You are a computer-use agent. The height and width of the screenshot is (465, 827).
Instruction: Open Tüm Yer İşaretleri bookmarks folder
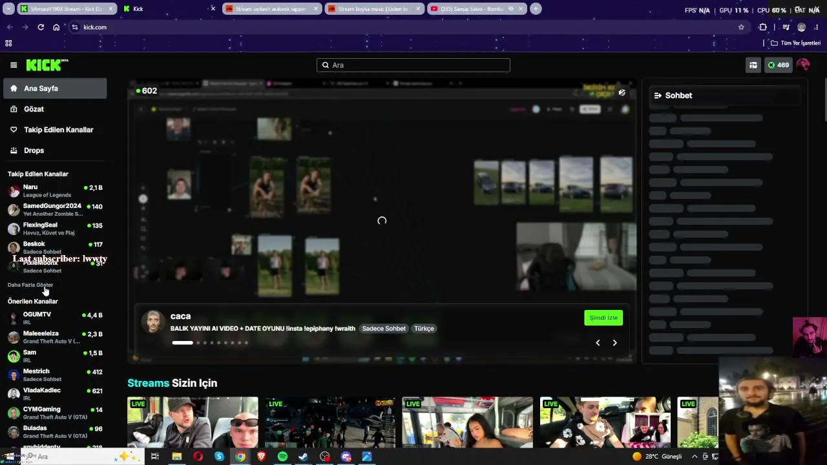tap(795, 43)
